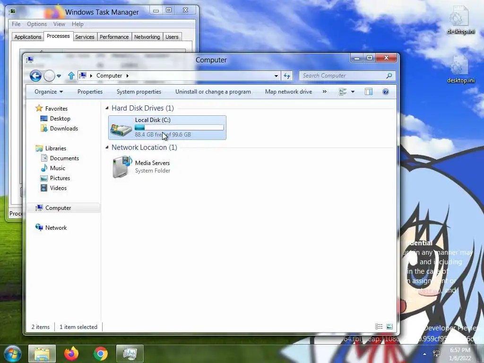Select the lower desktop.ini desktop file
The height and width of the screenshot is (363, 484).
coord(460,69)
